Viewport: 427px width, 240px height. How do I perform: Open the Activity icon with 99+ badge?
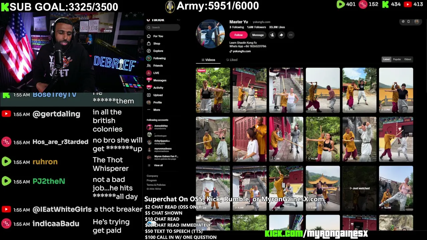point(149,87)
